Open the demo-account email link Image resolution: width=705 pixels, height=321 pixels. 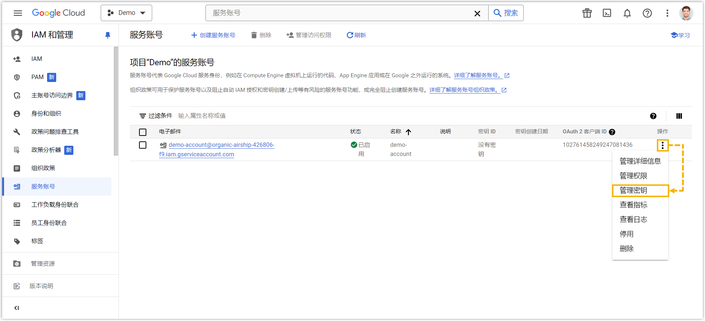click(x=221, y=145)
